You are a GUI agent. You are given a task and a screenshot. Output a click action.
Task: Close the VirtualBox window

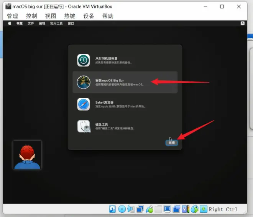tap(239, 7)
